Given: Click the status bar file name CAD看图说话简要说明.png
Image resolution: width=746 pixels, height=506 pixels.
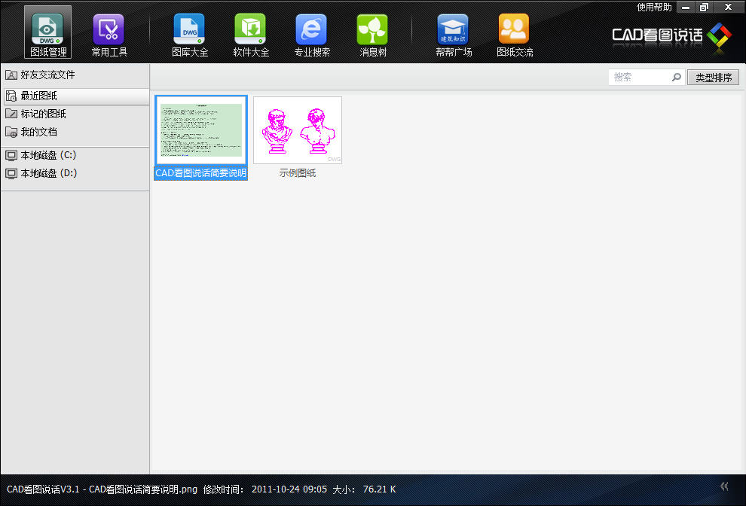Looking at the screenshot, I should [143, 489].
